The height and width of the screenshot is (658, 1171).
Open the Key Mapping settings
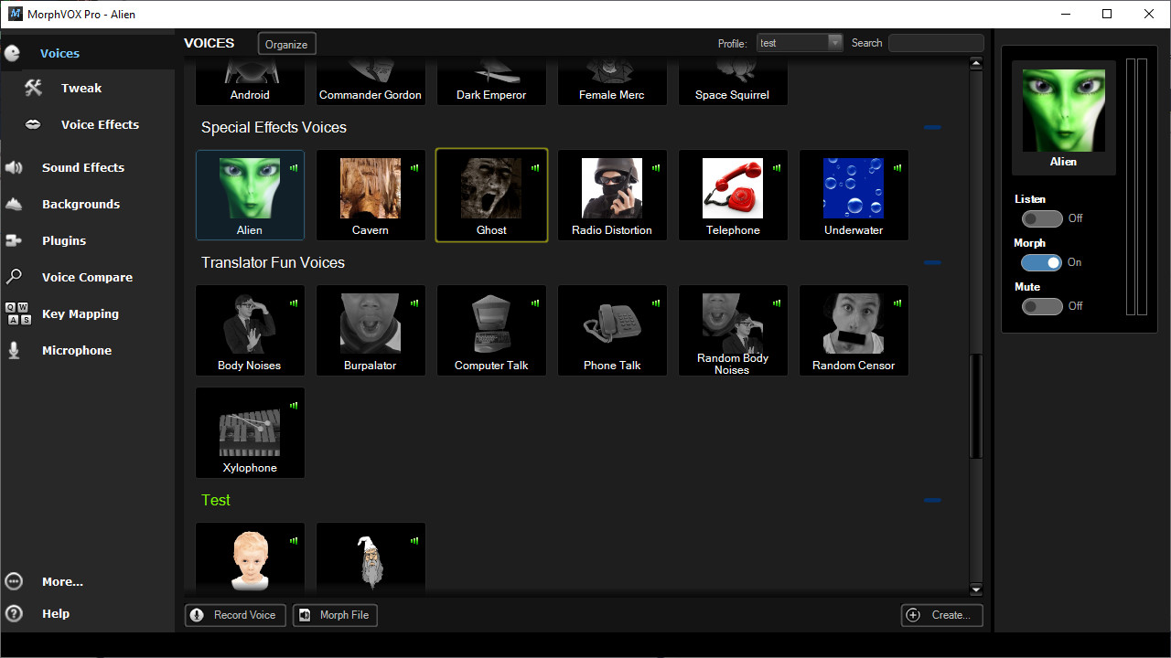pyautogui.click(x=81, y=313)
